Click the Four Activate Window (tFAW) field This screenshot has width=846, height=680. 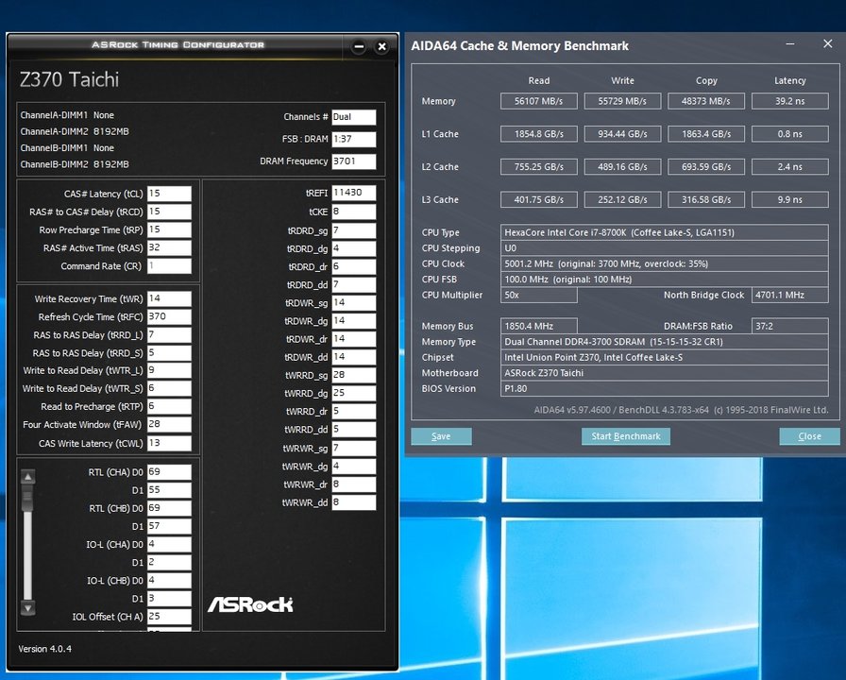(x=169, y=424)
